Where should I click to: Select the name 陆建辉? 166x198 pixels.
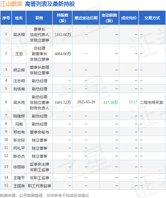coord(19,116)
